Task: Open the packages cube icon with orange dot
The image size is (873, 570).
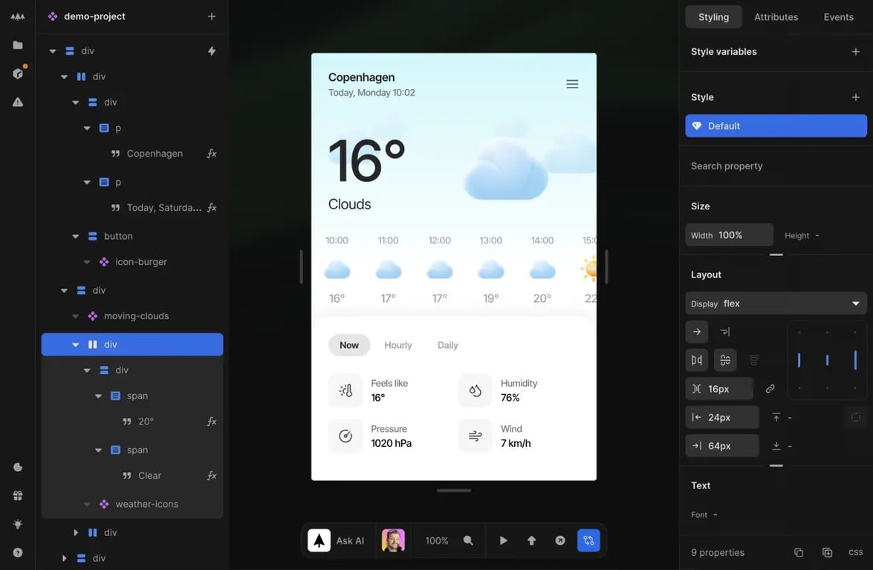Action: coord(18,73)
